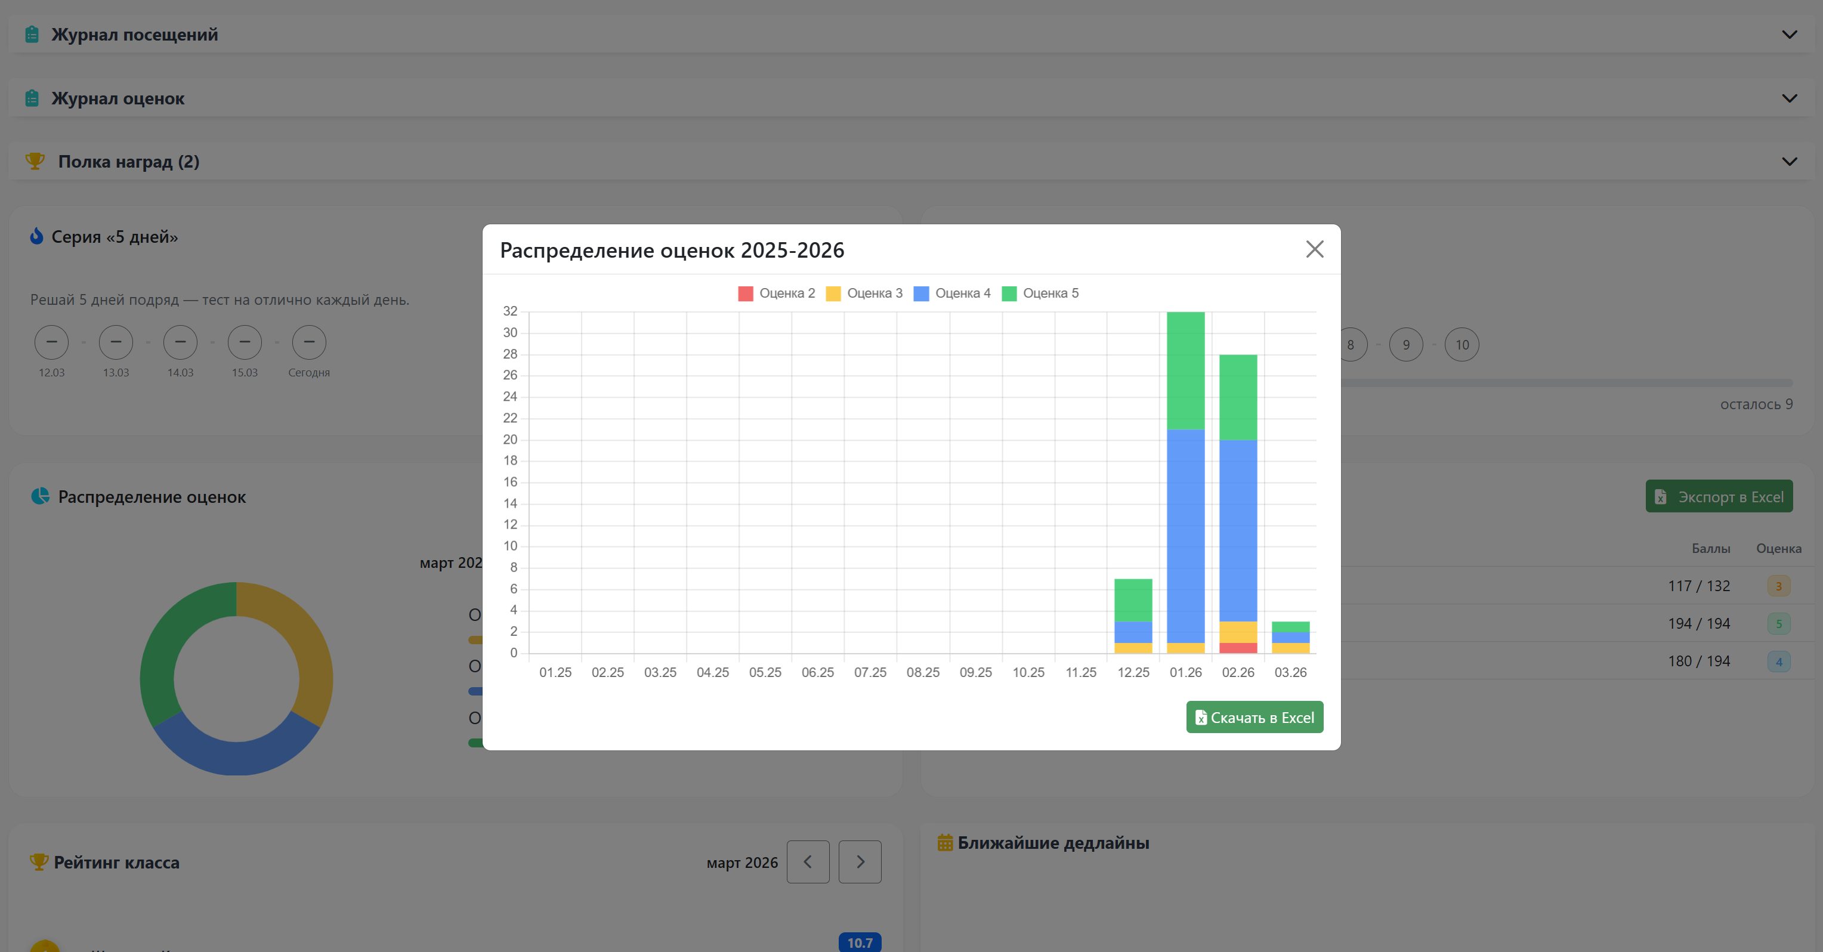Click the clipboard icon beside Журнал оценок
The height and width of the screenshot is (952, 1823).
(32, 98)
